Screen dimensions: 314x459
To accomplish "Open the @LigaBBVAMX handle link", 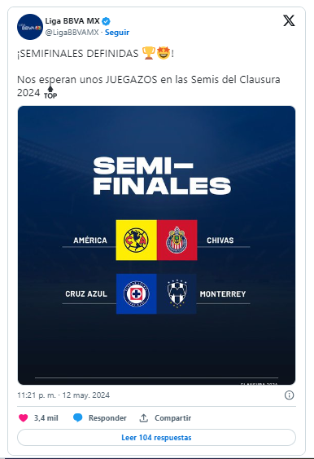I will tap(72, 32).
